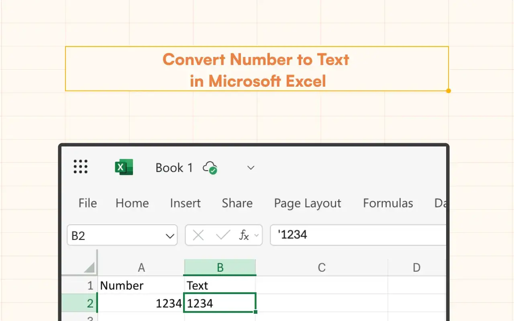Select column B header
514x321 pixels.
[220, 268]
